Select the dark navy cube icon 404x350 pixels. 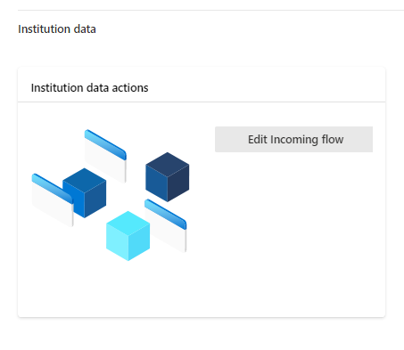[168, 177]
